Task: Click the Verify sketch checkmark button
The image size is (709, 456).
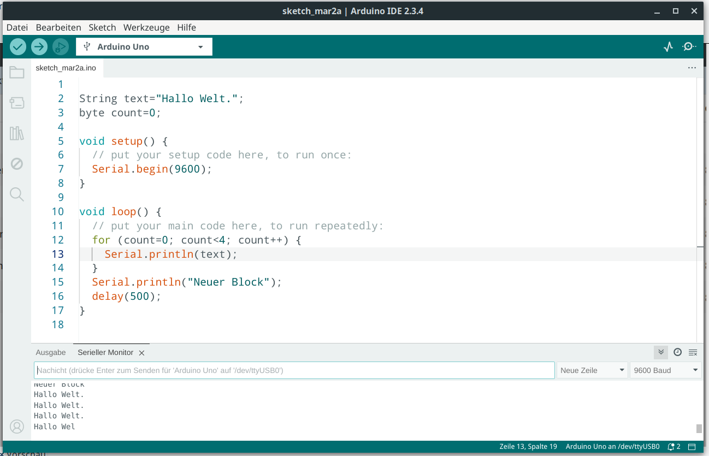Action: click(18, 47)
